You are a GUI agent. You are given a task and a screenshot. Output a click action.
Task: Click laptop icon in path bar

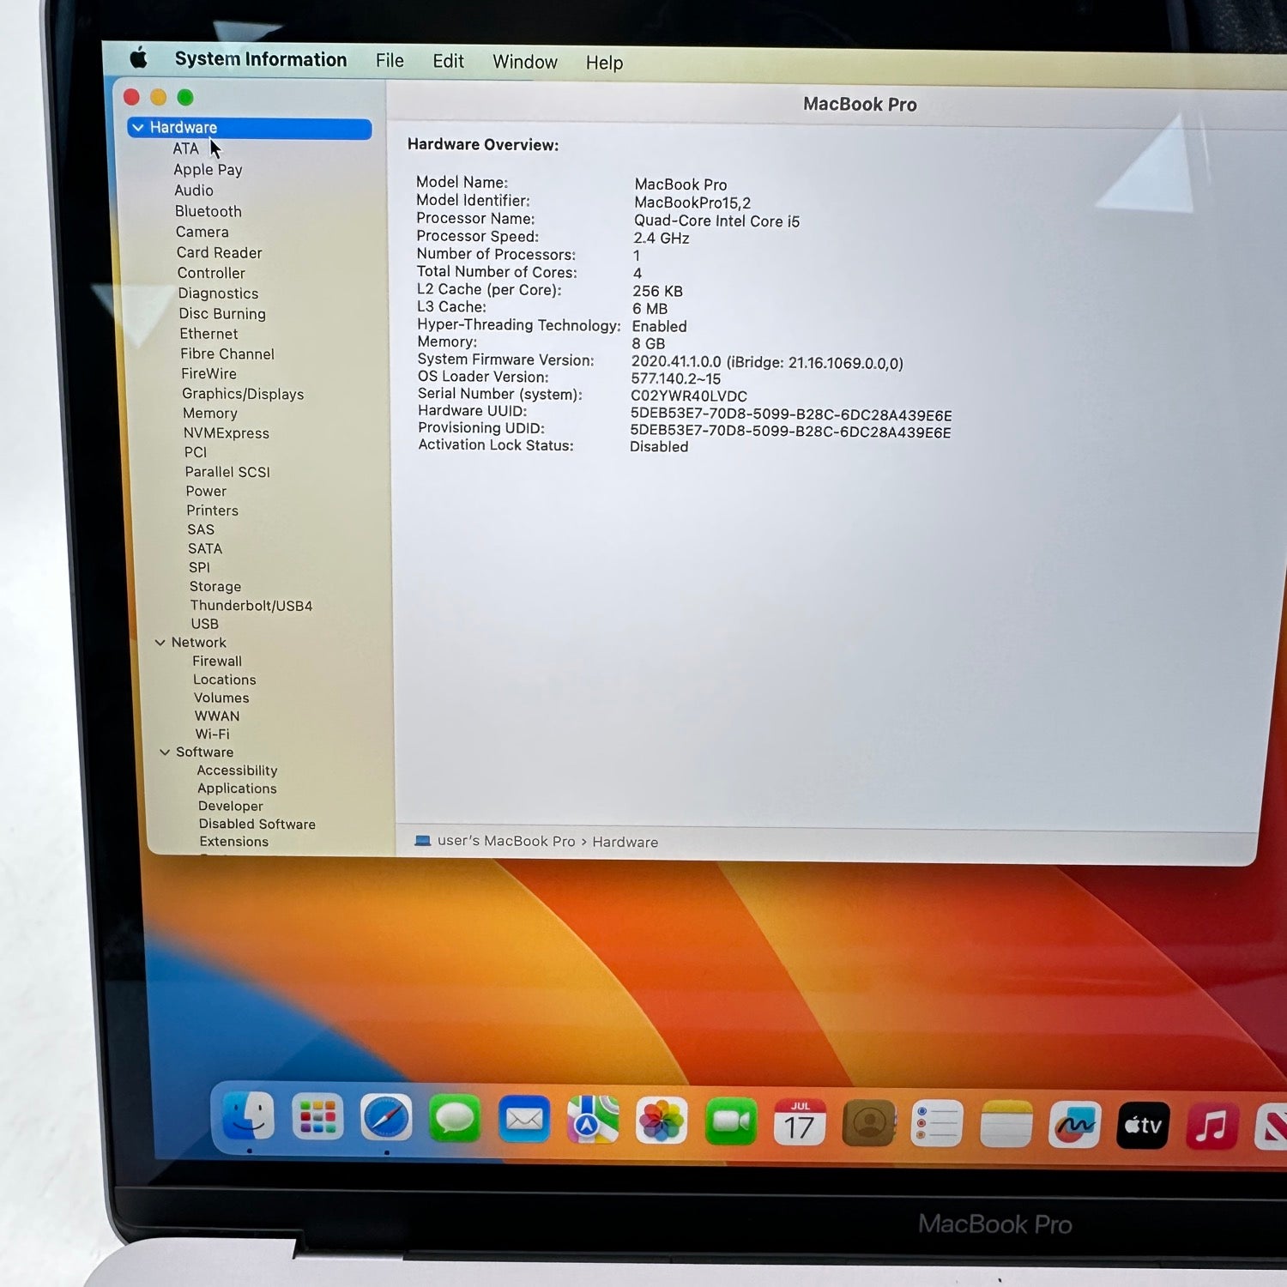[x=422, y=840]
